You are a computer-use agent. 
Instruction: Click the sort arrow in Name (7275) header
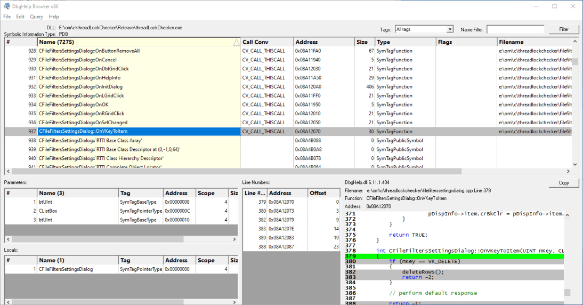tap(236, 43)
